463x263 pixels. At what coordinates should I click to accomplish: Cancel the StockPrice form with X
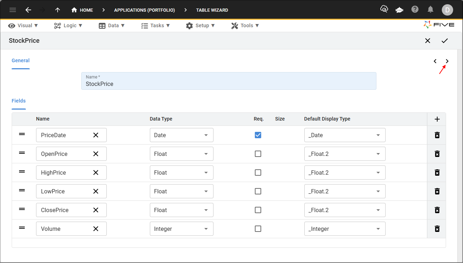(428, 41)
